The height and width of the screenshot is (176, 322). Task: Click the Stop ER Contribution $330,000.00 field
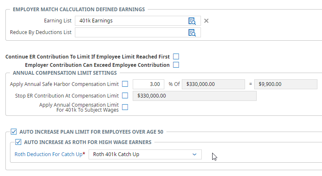[194, 95]
